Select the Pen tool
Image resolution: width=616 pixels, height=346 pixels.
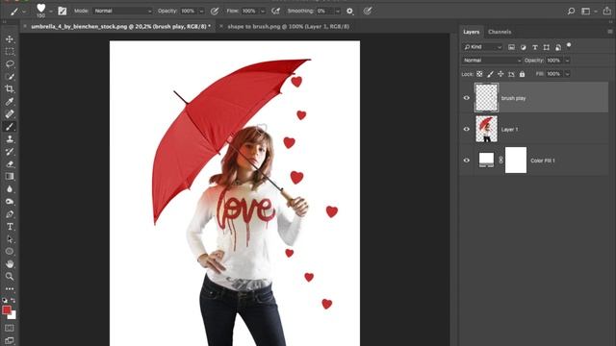point(10,214)
